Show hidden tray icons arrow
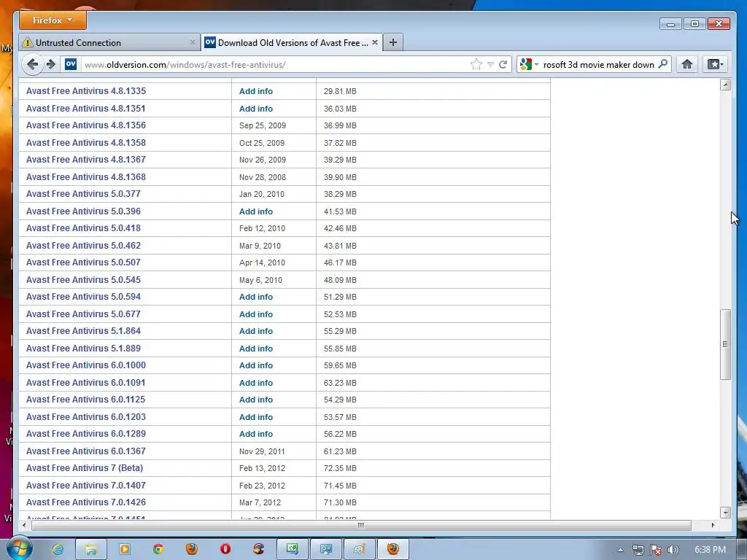The height and width of the screenshot is (560, 747). click(620, 550)
